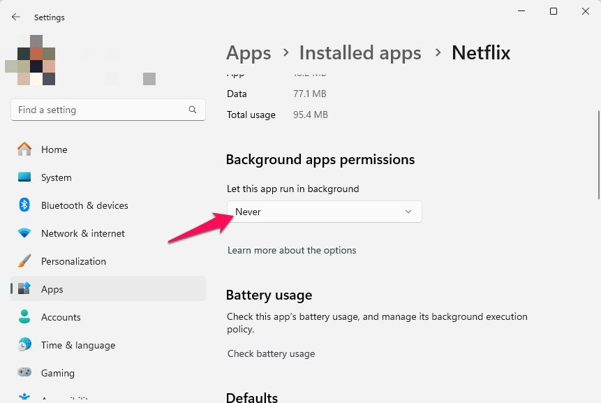Navigate to Installed apps breadcrumb
Screen dimensions: 601x403
pos(359,52)
